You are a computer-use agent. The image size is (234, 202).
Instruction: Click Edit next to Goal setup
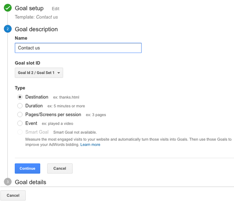tap(56, 9)
